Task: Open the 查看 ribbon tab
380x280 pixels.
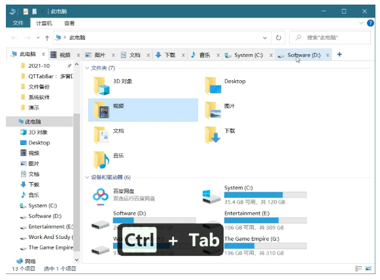Action: pyautogui.click(x=69, y=23)
